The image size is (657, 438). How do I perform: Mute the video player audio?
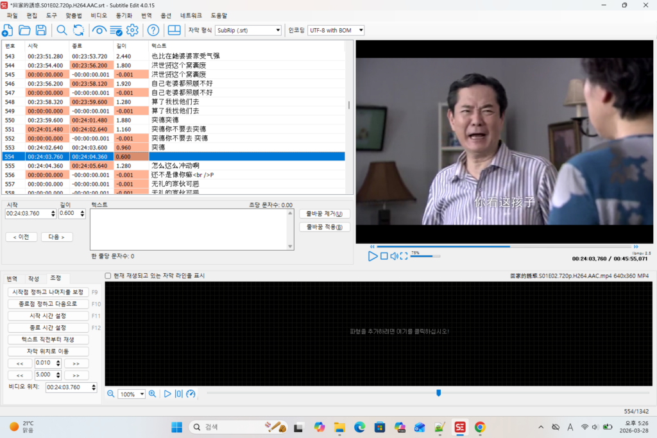[x=394, y=256]
